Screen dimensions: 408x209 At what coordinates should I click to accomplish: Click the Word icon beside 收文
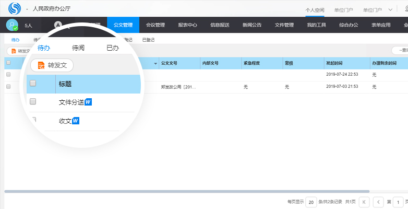(x=76, y=121)
